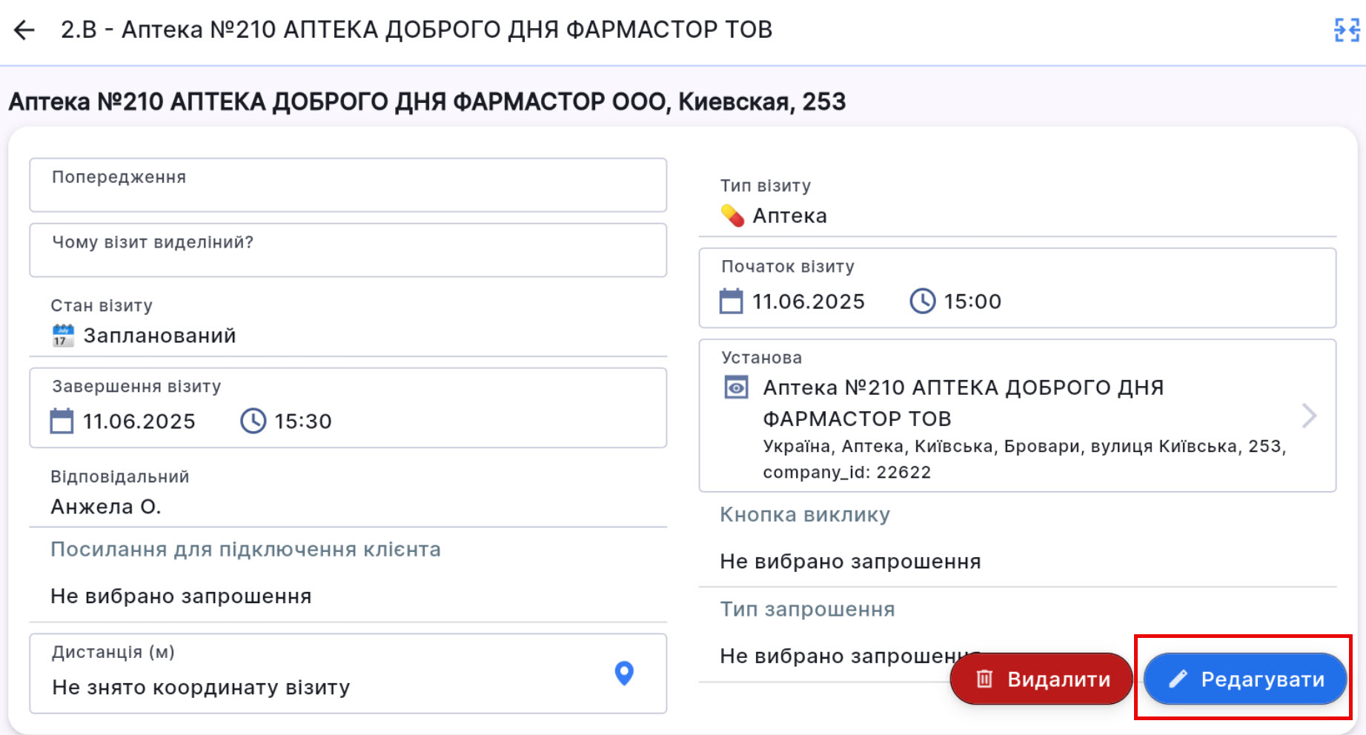1366x735 pixels.
Task: Click the eye icon in Установа
Action: click(x=736, y=388)
